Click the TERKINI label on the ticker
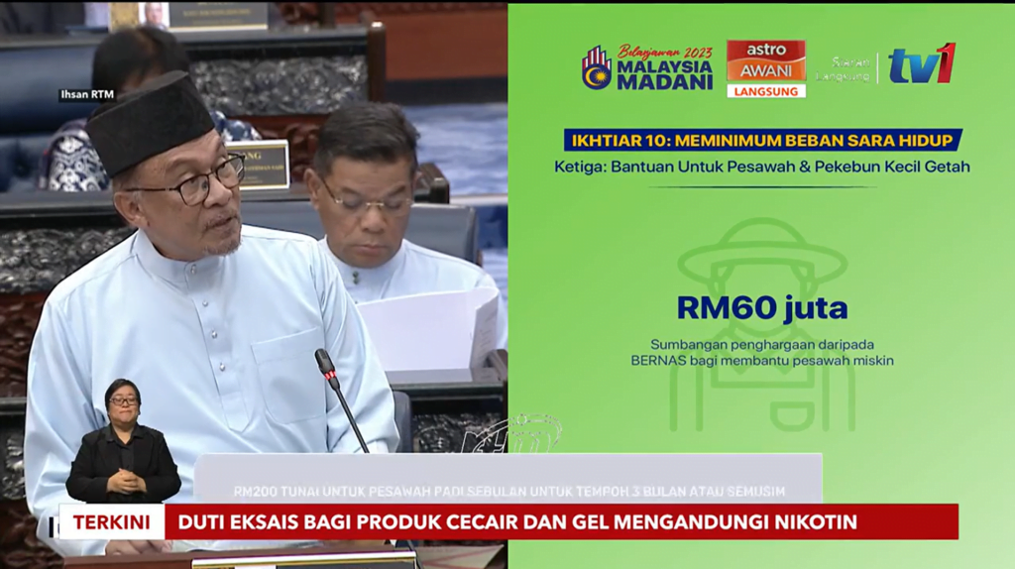The image size is (1015, 569). click(111, 521)
